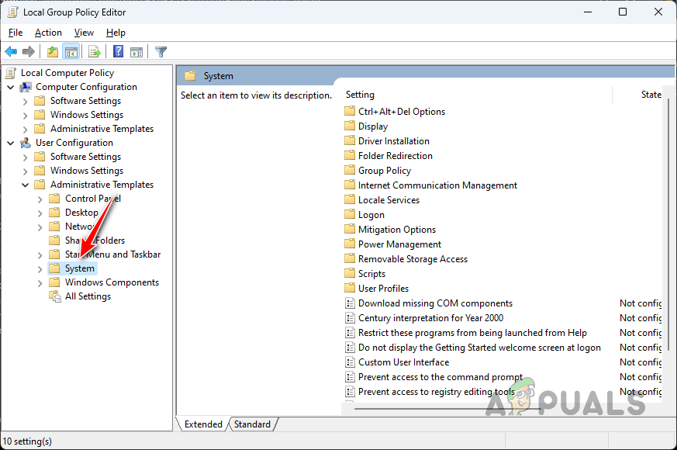The width and height of the screenshot is (677, 450).
Task: Open Help using the blue question mark icon
Action: 117,51
